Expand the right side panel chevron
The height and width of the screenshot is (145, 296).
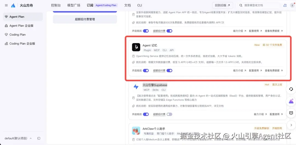pos(291,125)
